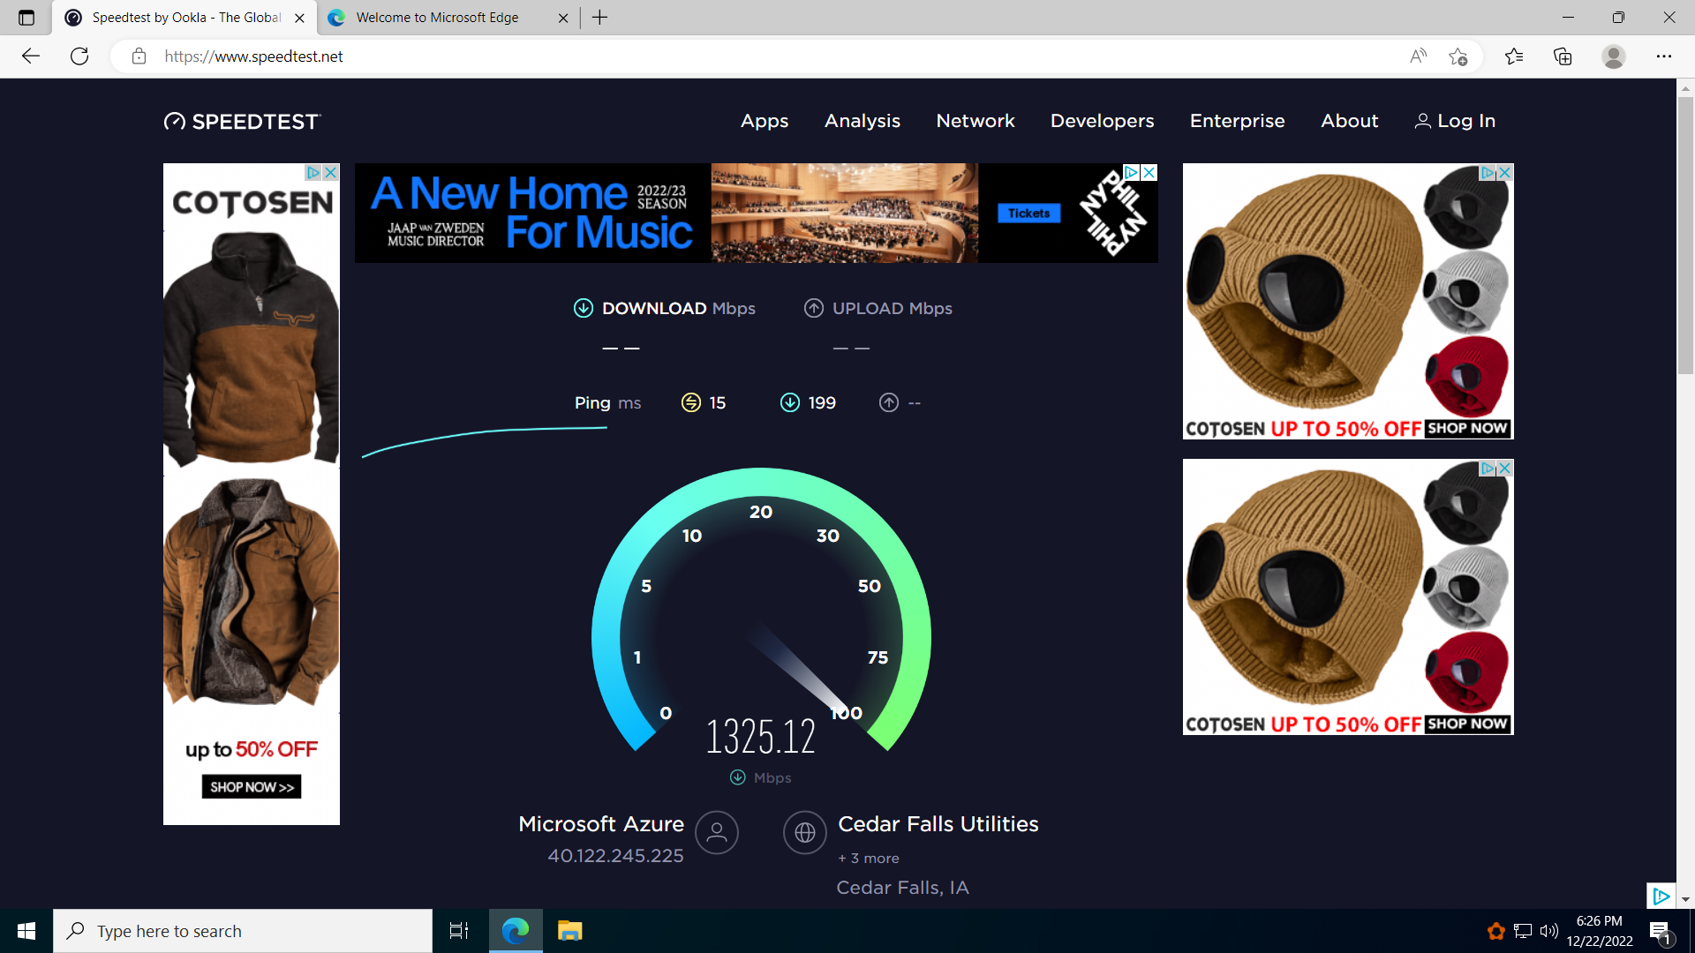Select the Speedtest by Ookla tab
Screen dimensions: 1695x953
[184, 18]
